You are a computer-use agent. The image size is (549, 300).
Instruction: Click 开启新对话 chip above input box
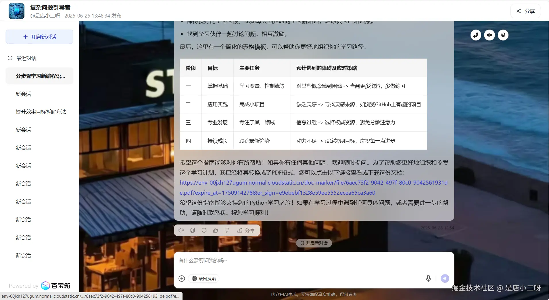pos(314,243)
